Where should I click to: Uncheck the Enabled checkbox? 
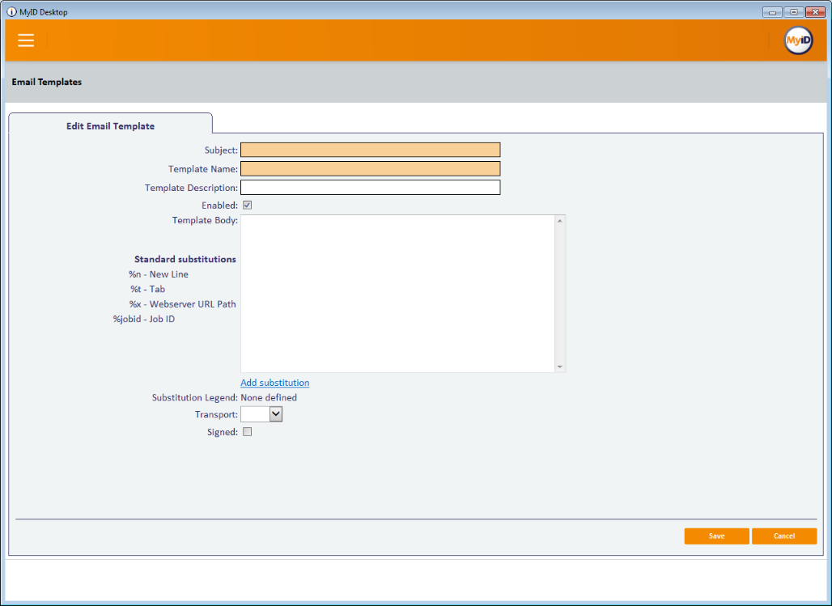(248, 206)
